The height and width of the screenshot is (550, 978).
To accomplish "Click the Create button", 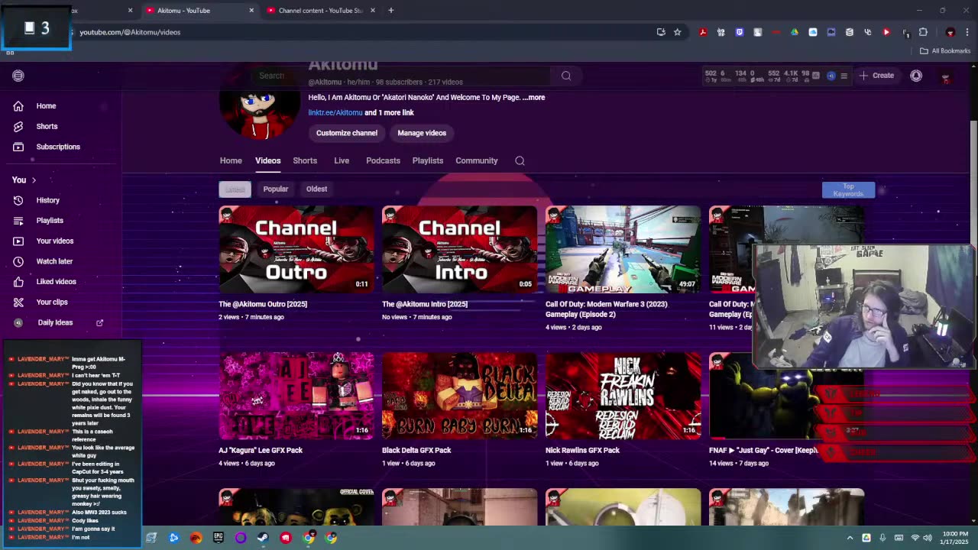I will (876, 76).
